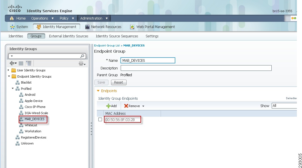Click the Identity Groups search field
This screenshot has width=302, height=168.
47,56
